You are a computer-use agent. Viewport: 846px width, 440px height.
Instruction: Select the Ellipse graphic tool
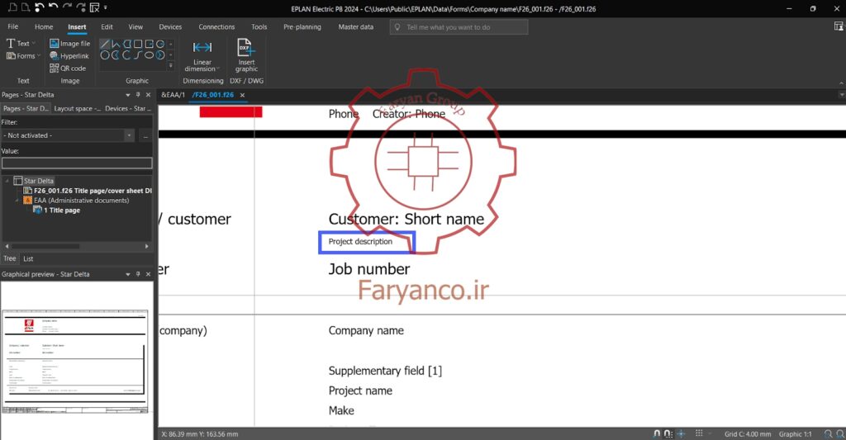click(x=150, y=55)
